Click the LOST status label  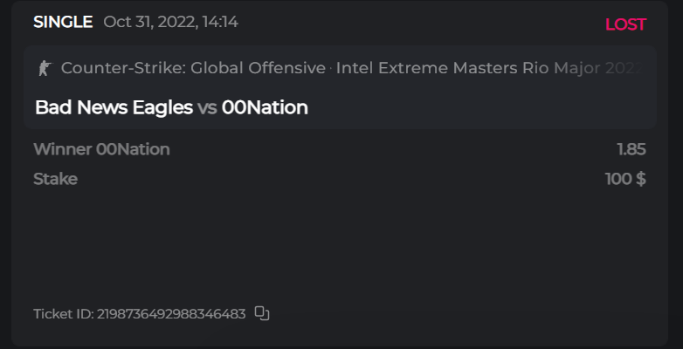point(625,24)
